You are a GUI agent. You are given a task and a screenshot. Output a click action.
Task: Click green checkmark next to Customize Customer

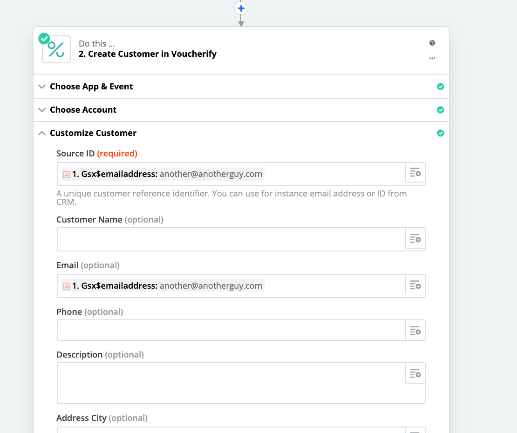click(x=440, y=133)
